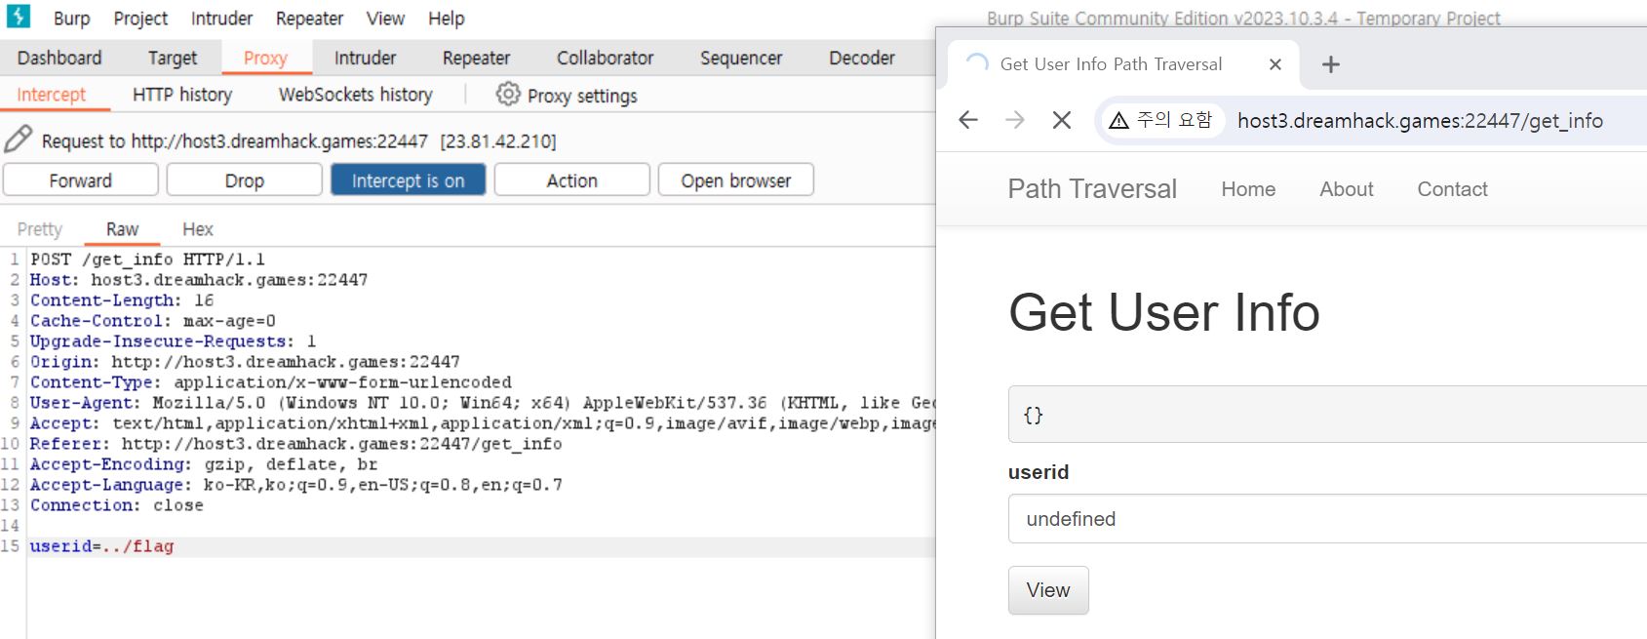1647x639 pixels.
Task: Switch to the Sequencer tab
Action: pos(741,58)
